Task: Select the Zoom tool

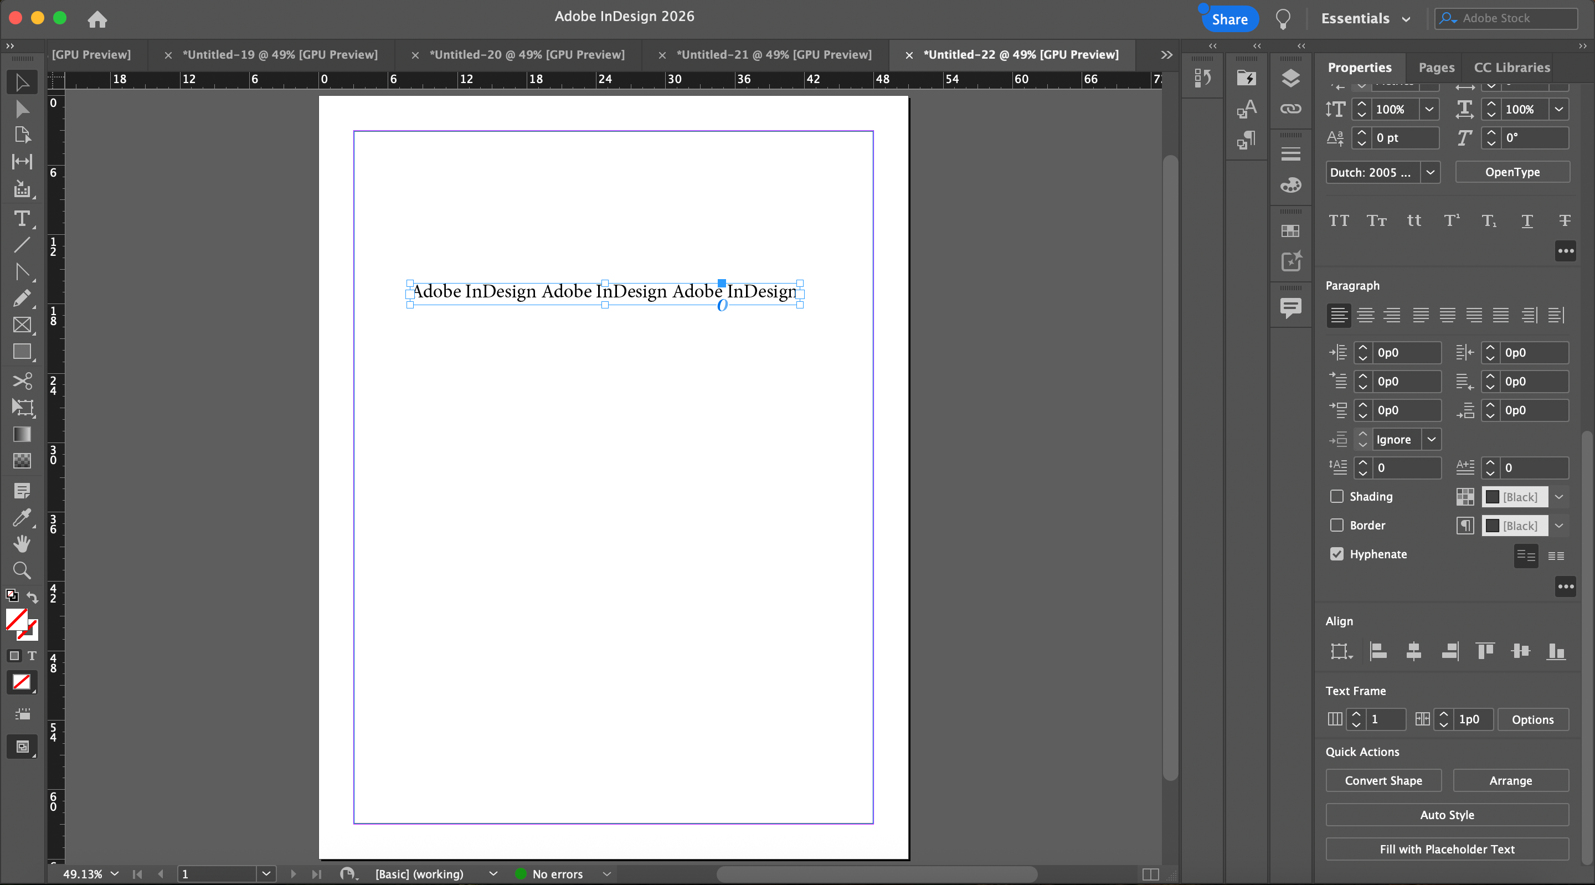Action: point(22,570)
